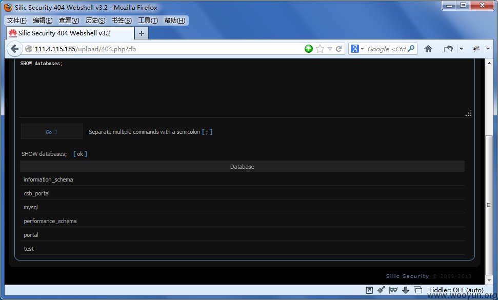
Task: Click the scrollbar down arrow
Action: [489, 279]
